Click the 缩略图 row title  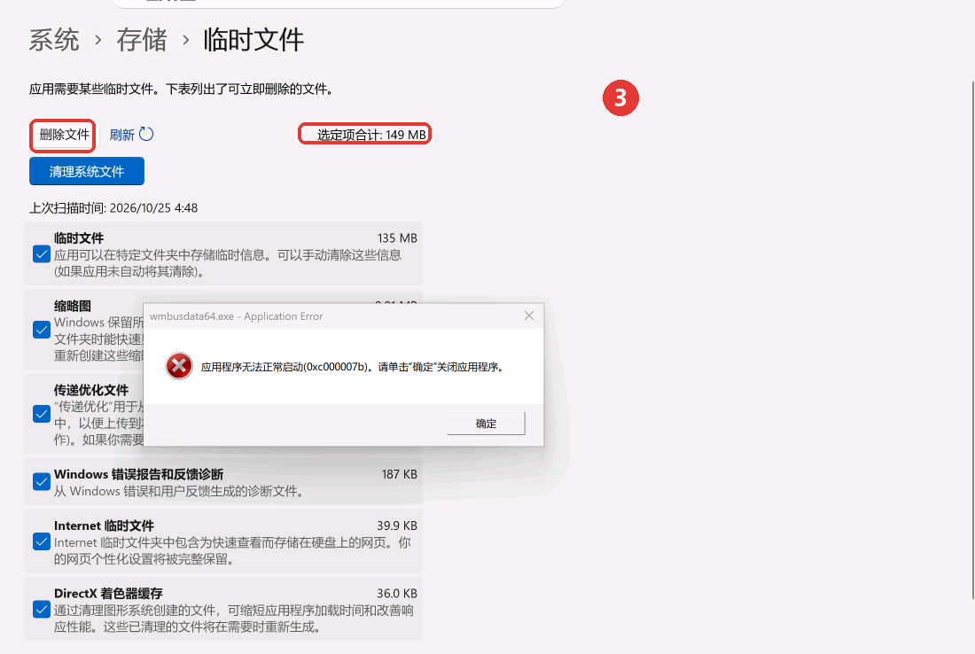72,306
